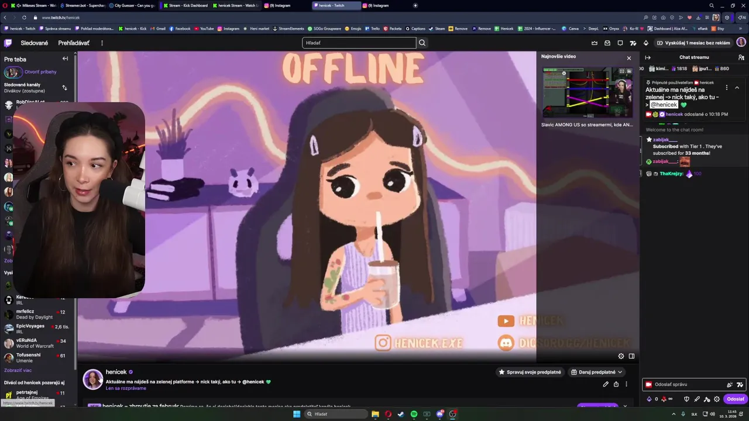Open the mrfellcz channel in sidebar
The image size is (749, 421).
coord(37,315)
